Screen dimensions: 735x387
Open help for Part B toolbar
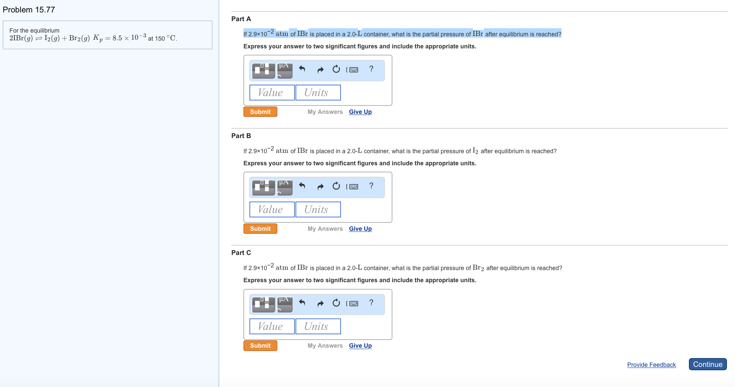pos(371,186)
